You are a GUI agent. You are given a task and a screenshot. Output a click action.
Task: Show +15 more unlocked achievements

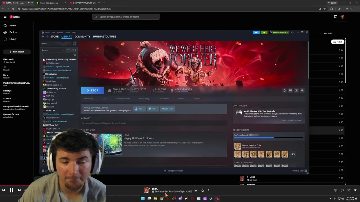coord(292,154)
